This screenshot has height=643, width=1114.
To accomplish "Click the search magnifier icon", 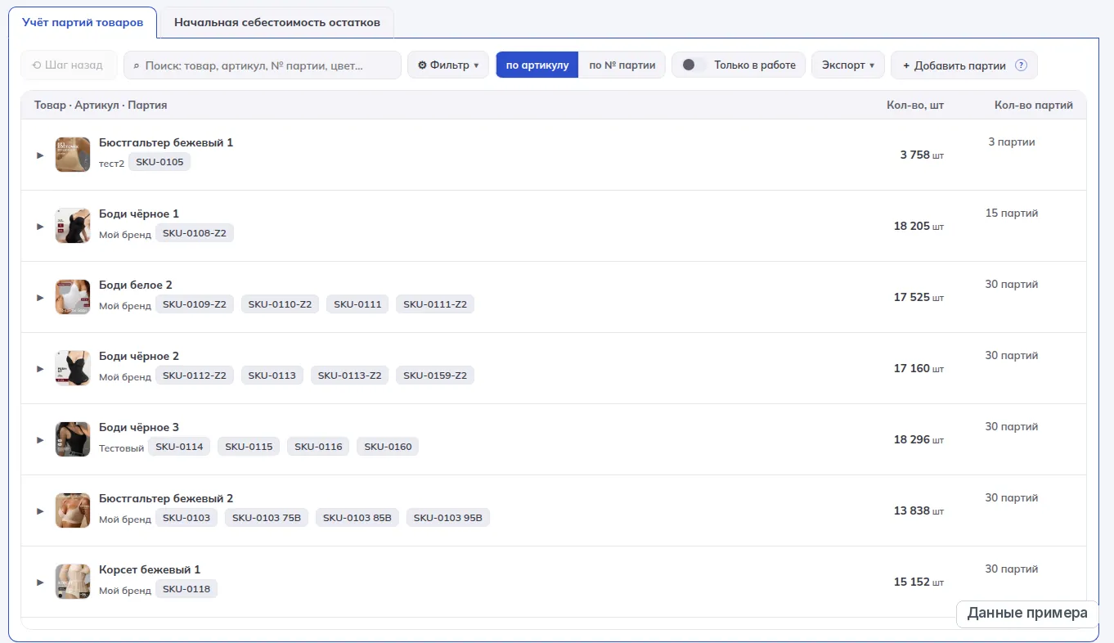I will (x=136, y=65).
